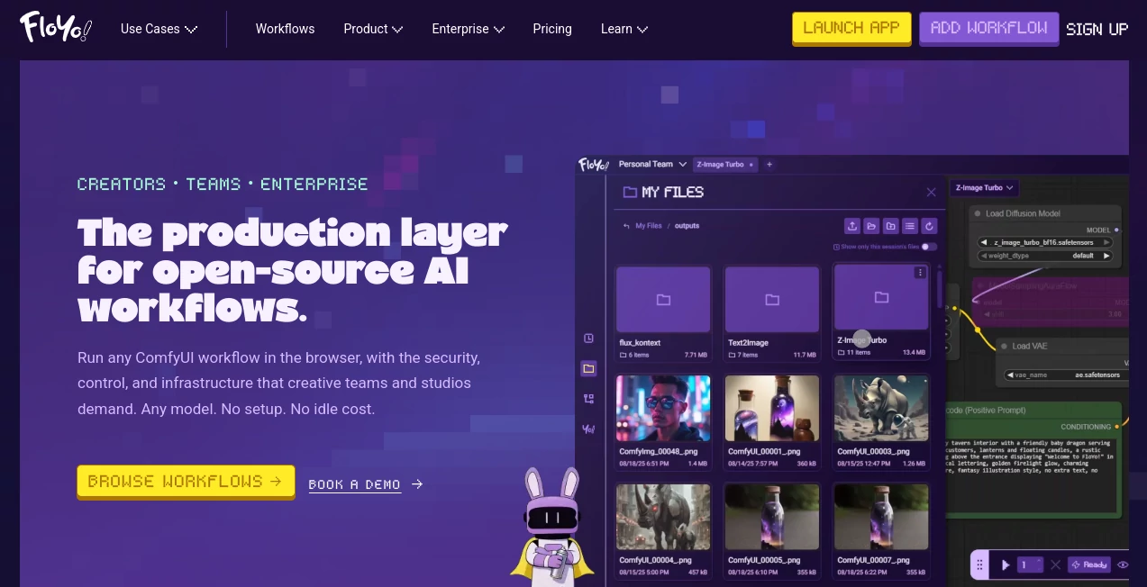
Task: Click the Ready status button
Action: (1089, 565)
